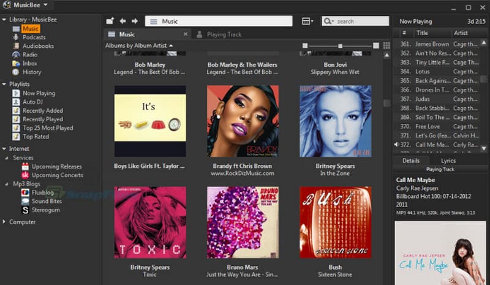Open the Fluxblog blog icon

pos(25,192)
